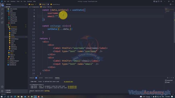175x98 pixels.
Task: Add a new terminal with plus icon
Action: [168, 78]
